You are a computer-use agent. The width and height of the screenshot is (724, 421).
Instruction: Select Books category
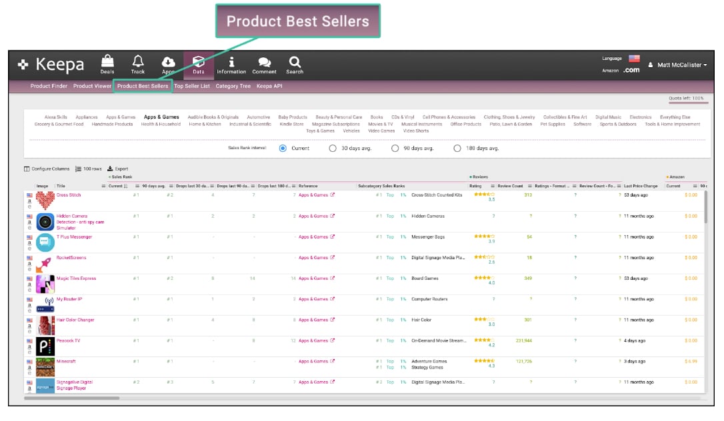(376, 117)
